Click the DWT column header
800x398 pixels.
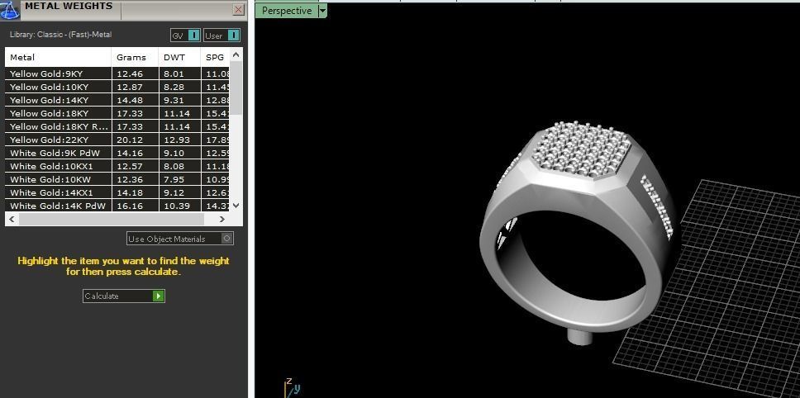coord(179,57)
